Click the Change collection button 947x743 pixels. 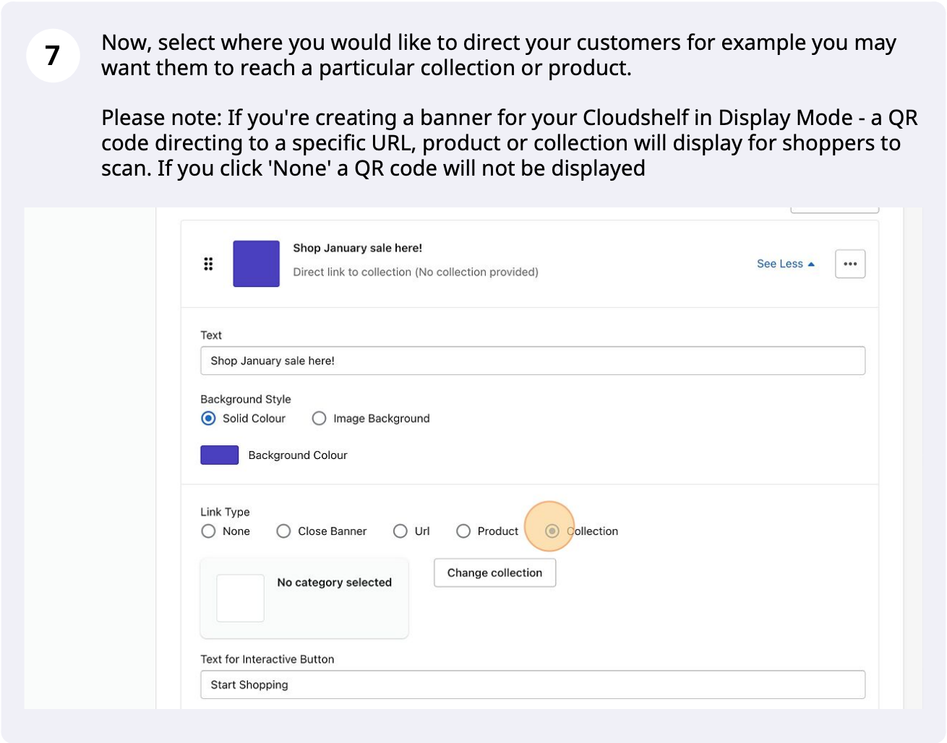click(494, 572)
